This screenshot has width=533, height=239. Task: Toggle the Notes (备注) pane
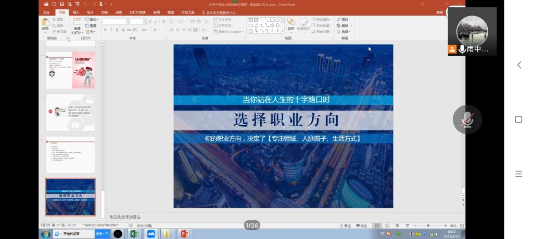tap(345, 225)
